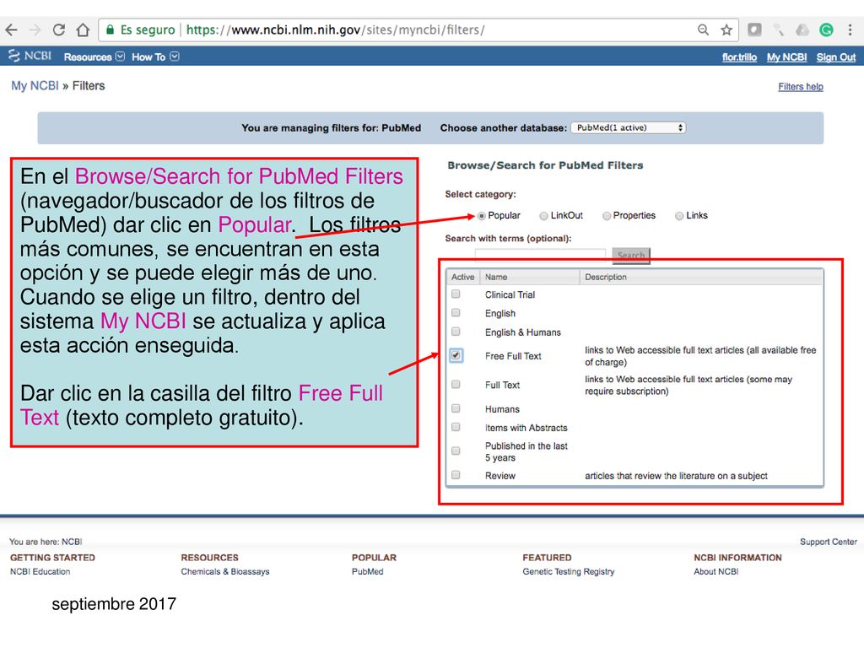
Task: Enable the Clinical Trial filter checkbox
Action: click(x=456, y=294)
